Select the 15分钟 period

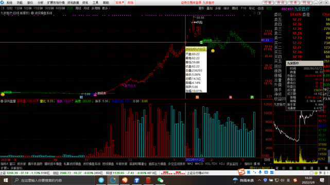click(x=38, y=8)
